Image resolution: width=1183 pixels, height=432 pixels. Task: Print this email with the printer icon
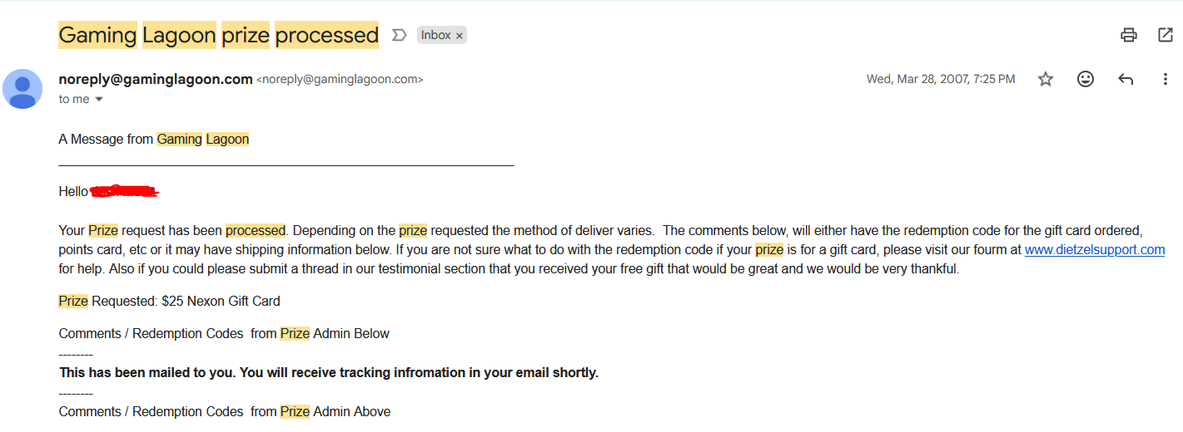1128,35
